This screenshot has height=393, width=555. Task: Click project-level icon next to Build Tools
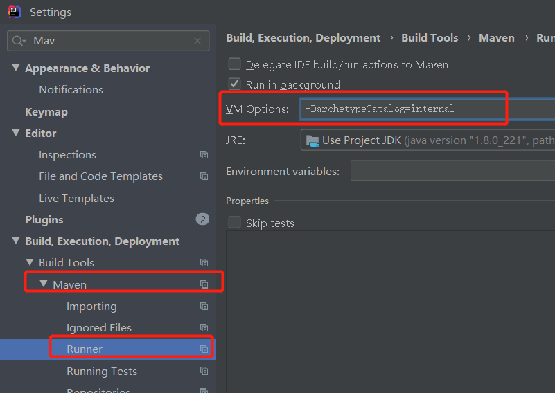tap(204, 263)
